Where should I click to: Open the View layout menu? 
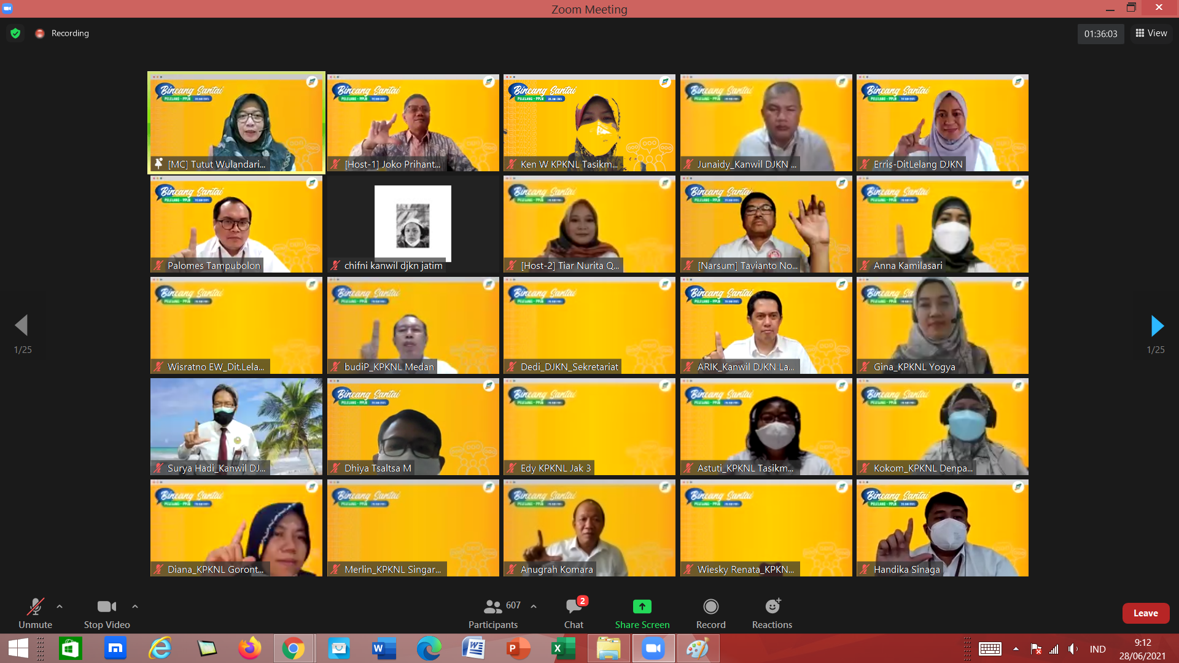pyautogui.click(x=1151, y=33)
